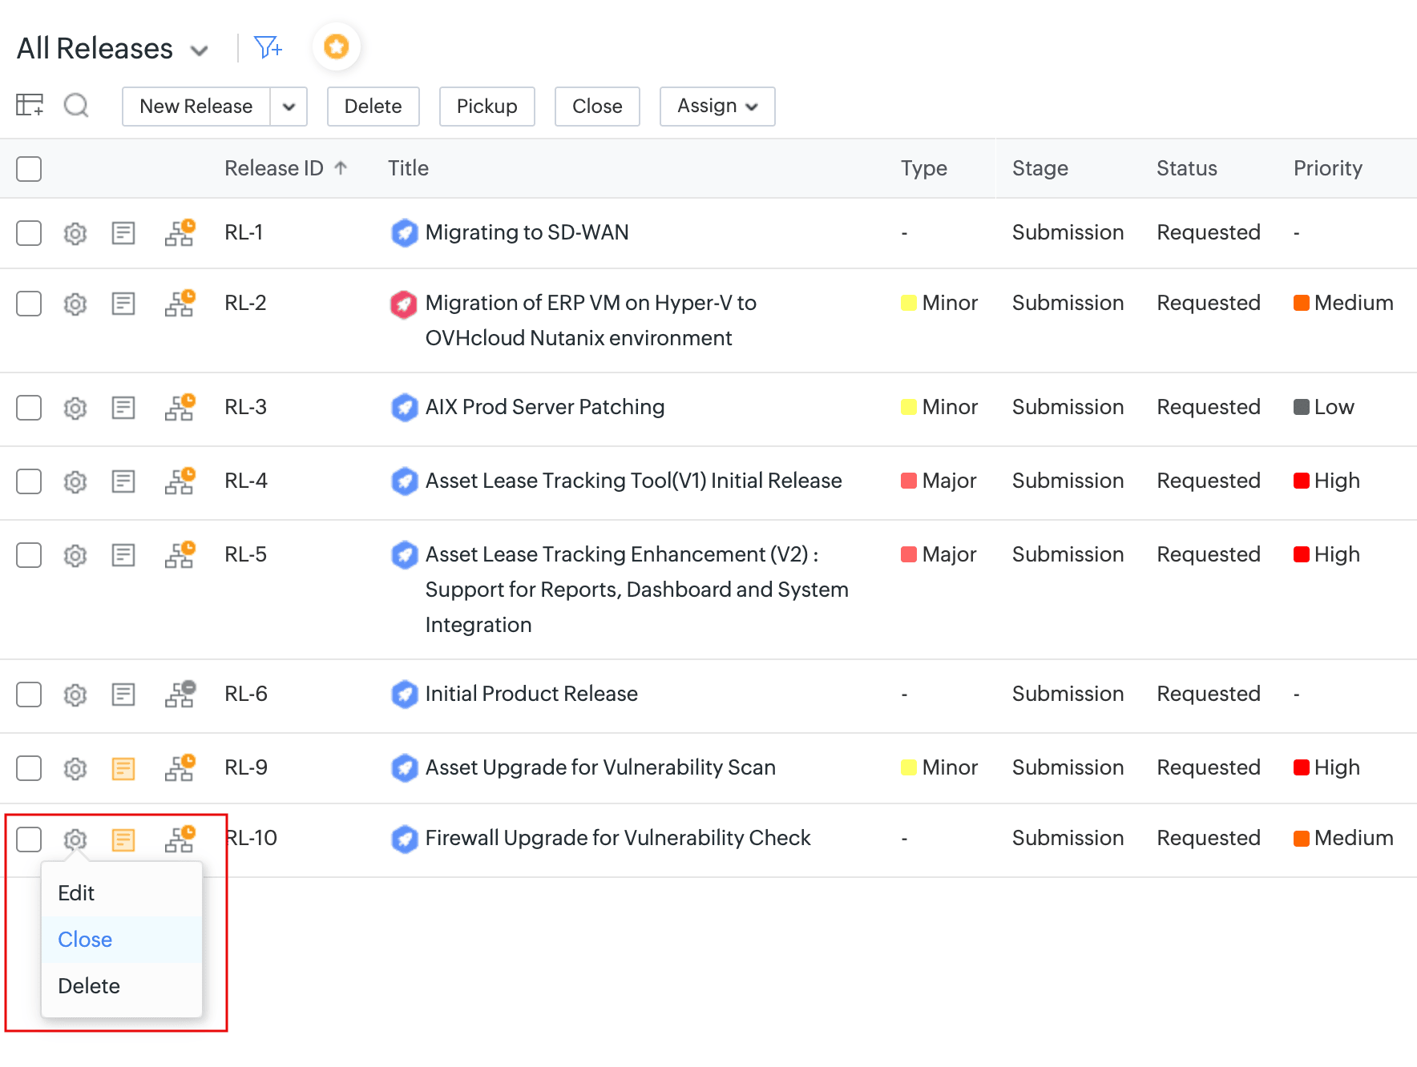Click the orange star favorite icon

tap(337, 46)
